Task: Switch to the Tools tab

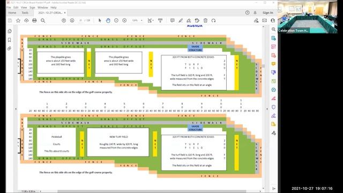Action: click(x=25, y=13)
